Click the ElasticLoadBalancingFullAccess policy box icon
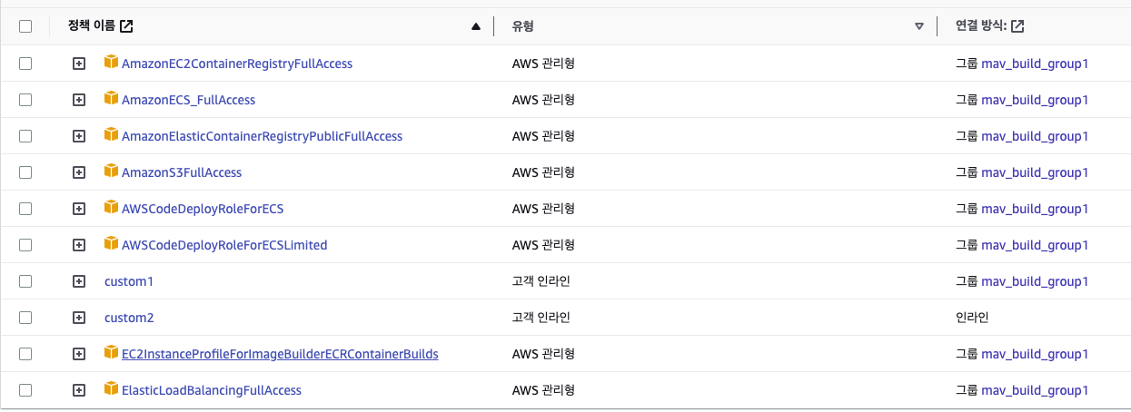This screenshot has height=412, width=1131. click(x=112, y=388)
